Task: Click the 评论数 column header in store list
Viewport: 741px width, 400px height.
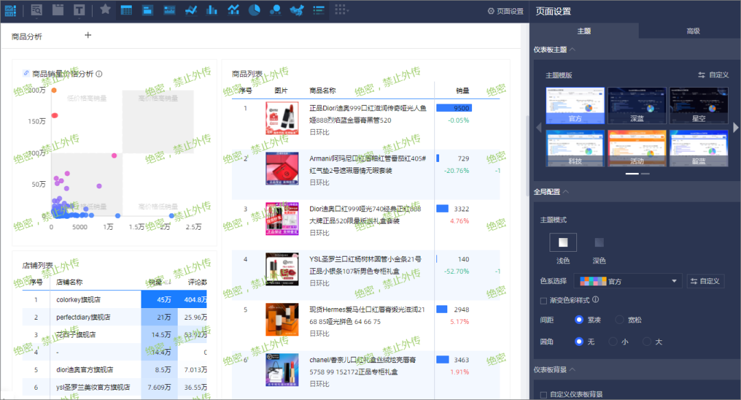Action: click(x=197, y=282)
